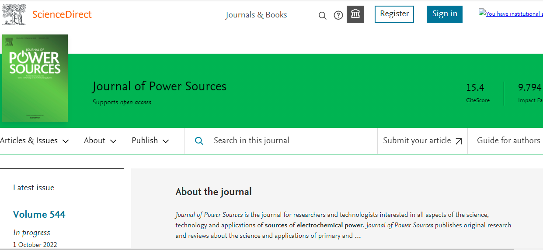Click the Register button
This screenshot has height=250, width=543.
[394, 14]
